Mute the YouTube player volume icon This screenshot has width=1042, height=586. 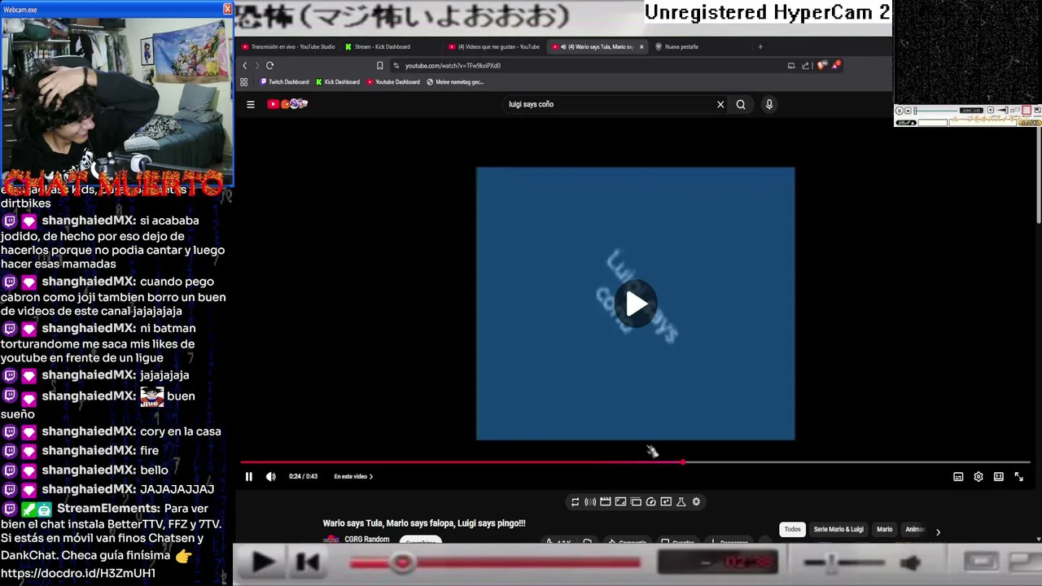[x=271, y=477]
